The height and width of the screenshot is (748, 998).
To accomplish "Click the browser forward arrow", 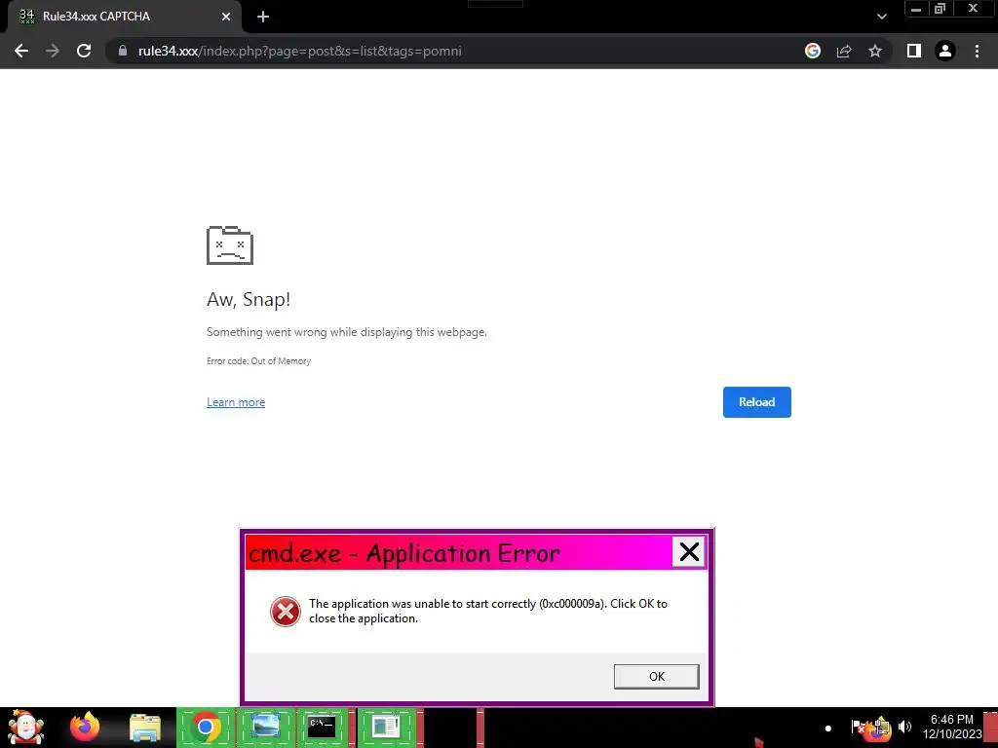I will (x=53, y=51).
